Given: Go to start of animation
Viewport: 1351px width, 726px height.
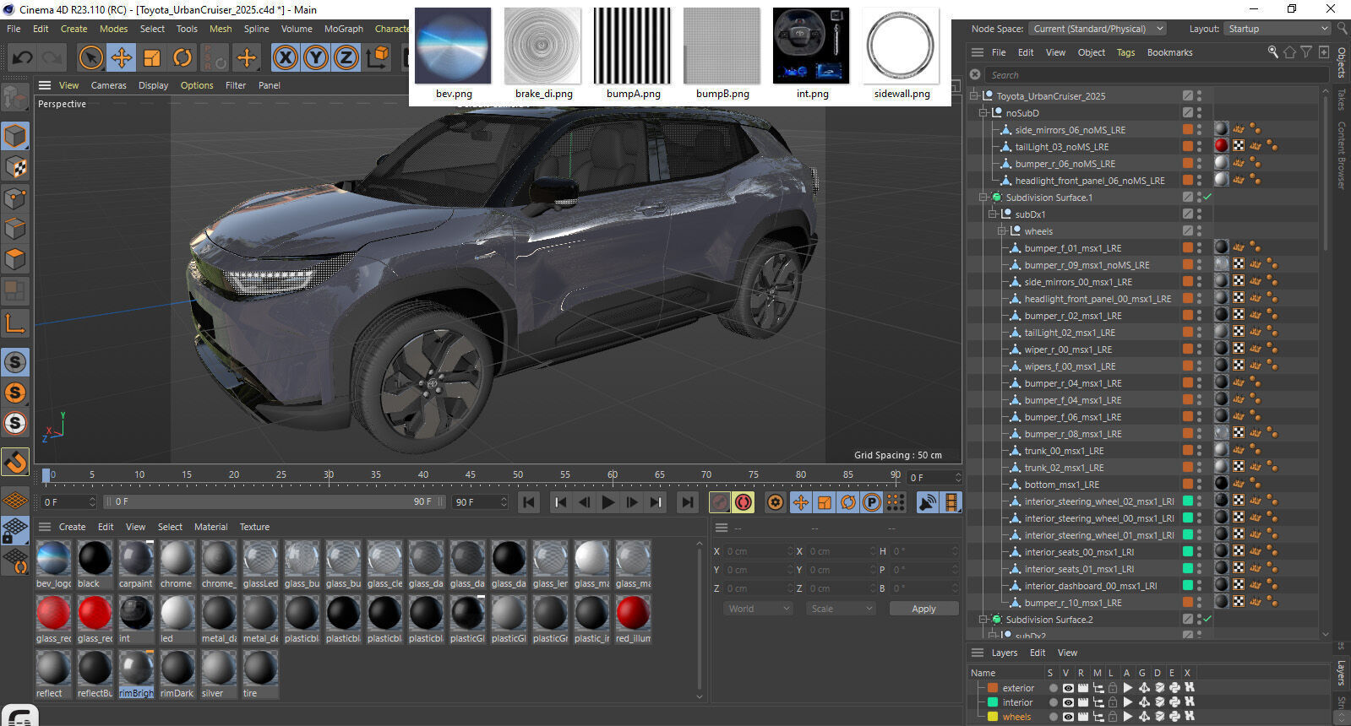Looking at the screenshot, I should tap(529, 502).
